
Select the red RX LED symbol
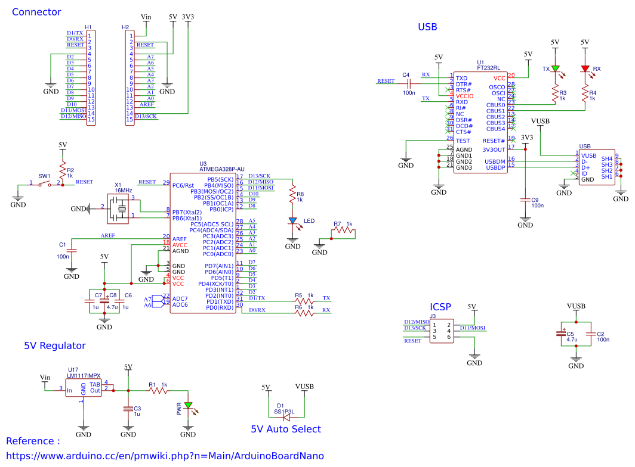click(x=586, y=70)
